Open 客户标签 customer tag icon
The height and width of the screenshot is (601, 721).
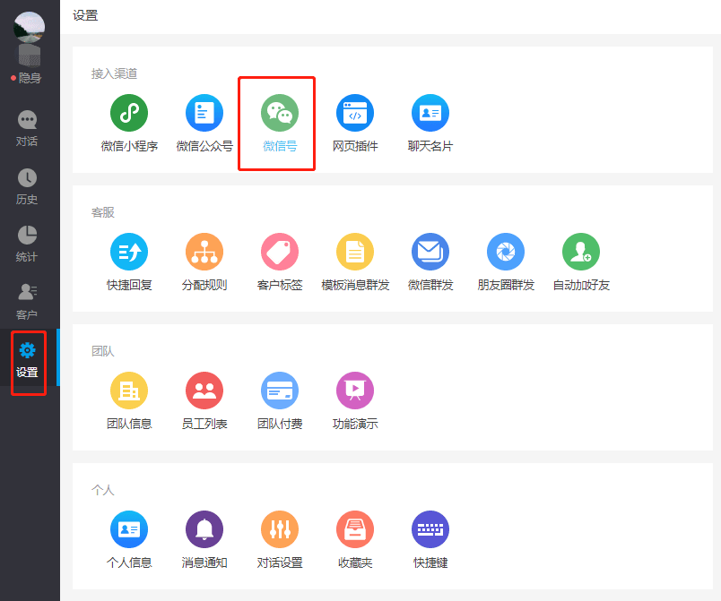(x=280, y=252)
